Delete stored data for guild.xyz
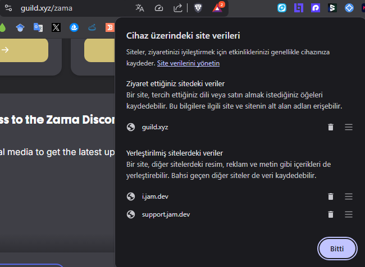The image size is (365, 267). pos(331,127)
